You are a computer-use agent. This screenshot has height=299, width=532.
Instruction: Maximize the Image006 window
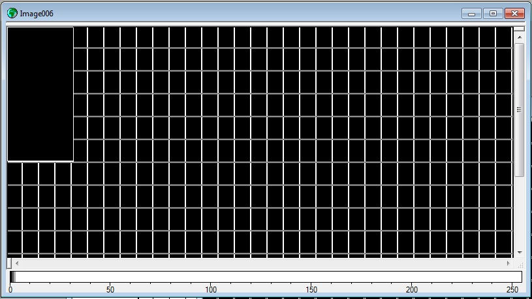click(493, 13)
